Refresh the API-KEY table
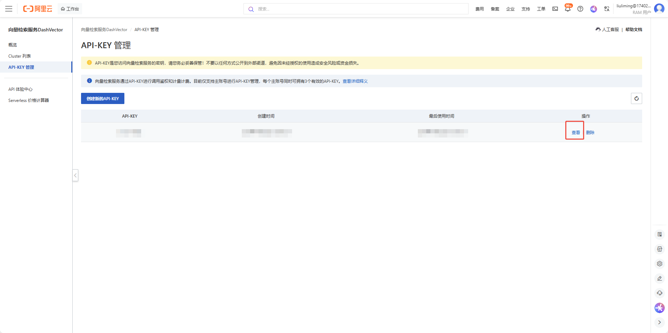The height and width of the screenshot is (333, 668). 636,98
